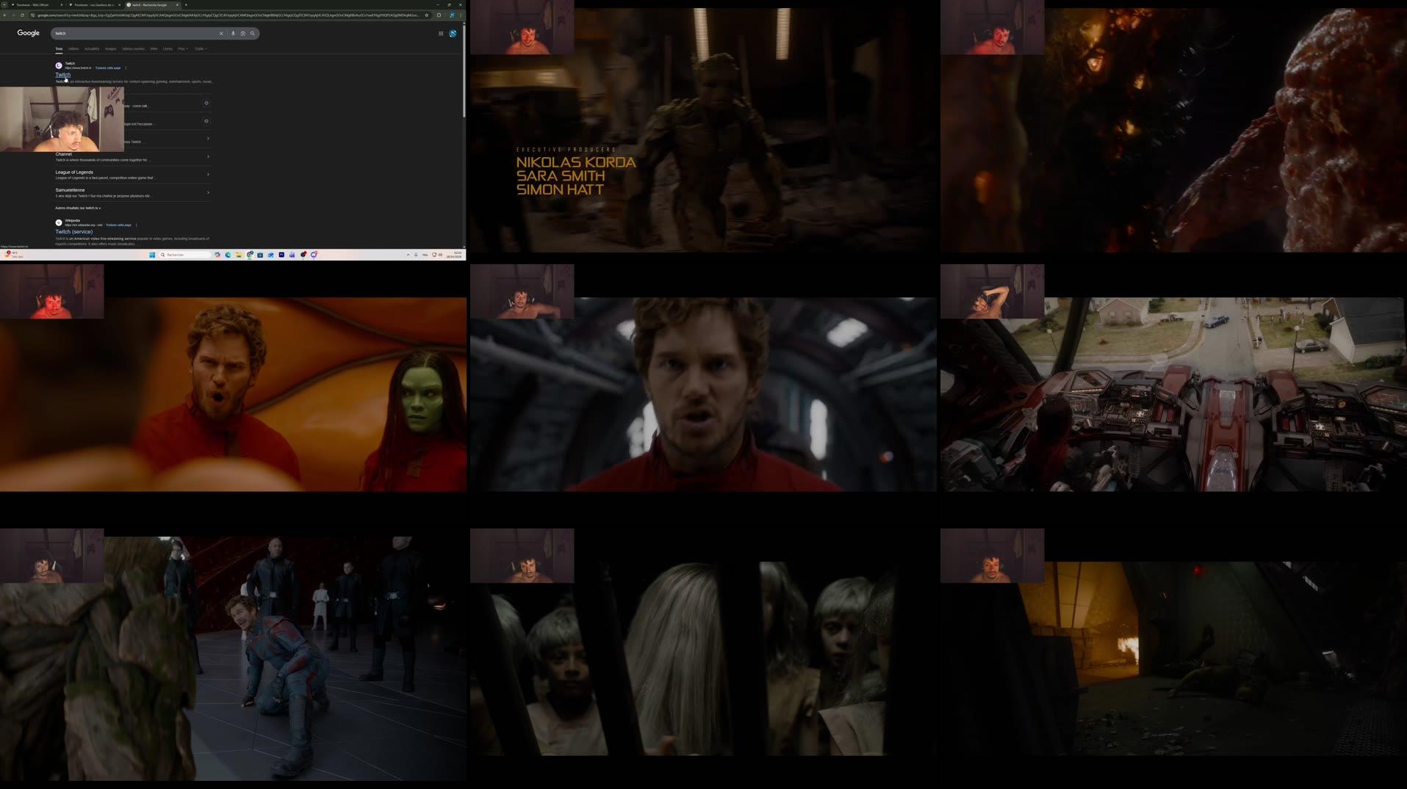Reload the page using the refresh icon
Viewport: 1407px width, 789px height.
pos(22,15)
